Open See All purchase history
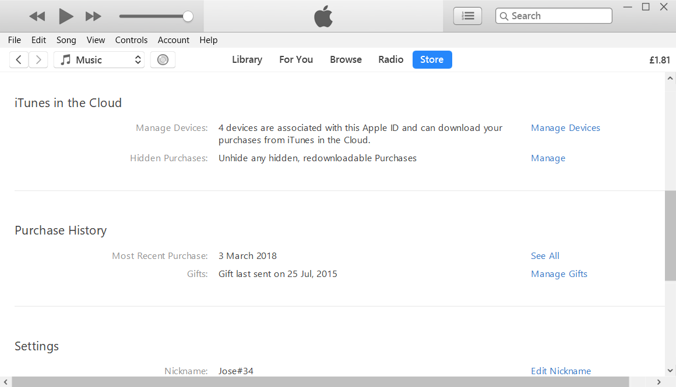Viewport: 676px width, 387px height. (545, 255)
